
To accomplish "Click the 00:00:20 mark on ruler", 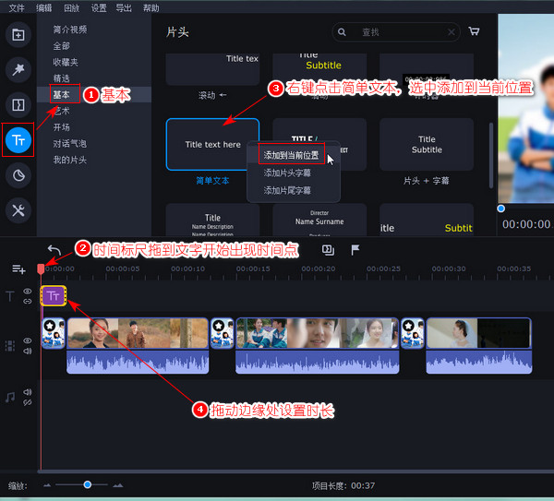I will pos(319,269).
